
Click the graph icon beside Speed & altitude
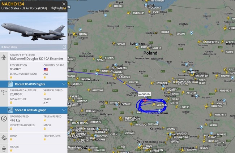pos(10,110)
